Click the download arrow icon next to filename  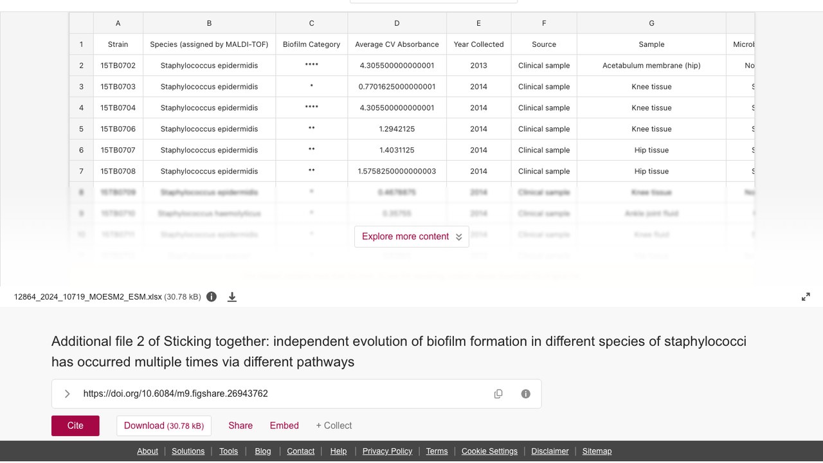tap(232, 296)
